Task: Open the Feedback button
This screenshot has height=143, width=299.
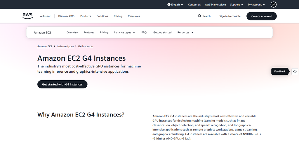Action: (x=280, y=71)
